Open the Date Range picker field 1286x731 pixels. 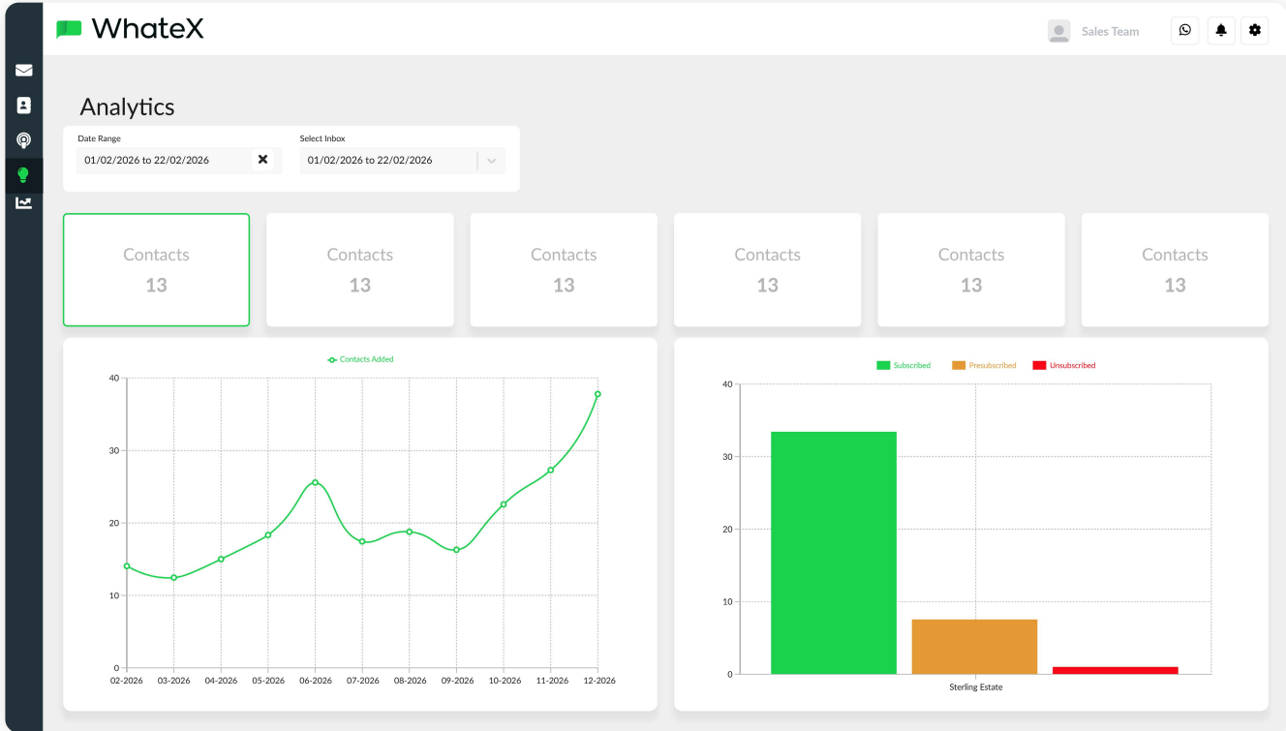[x=163, y=160]
